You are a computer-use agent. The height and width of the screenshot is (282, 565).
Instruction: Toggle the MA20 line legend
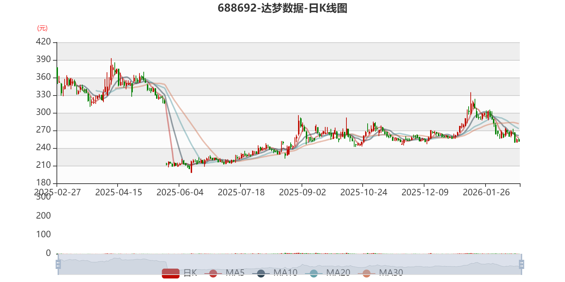[327, 273]
